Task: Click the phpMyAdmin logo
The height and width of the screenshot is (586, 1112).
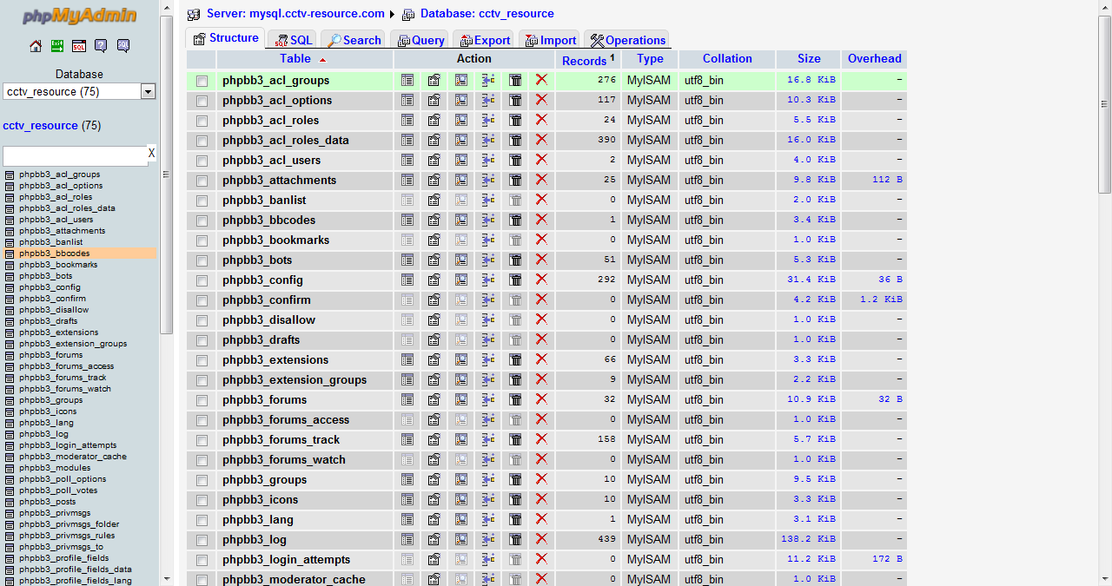Action: click(79, 15)
